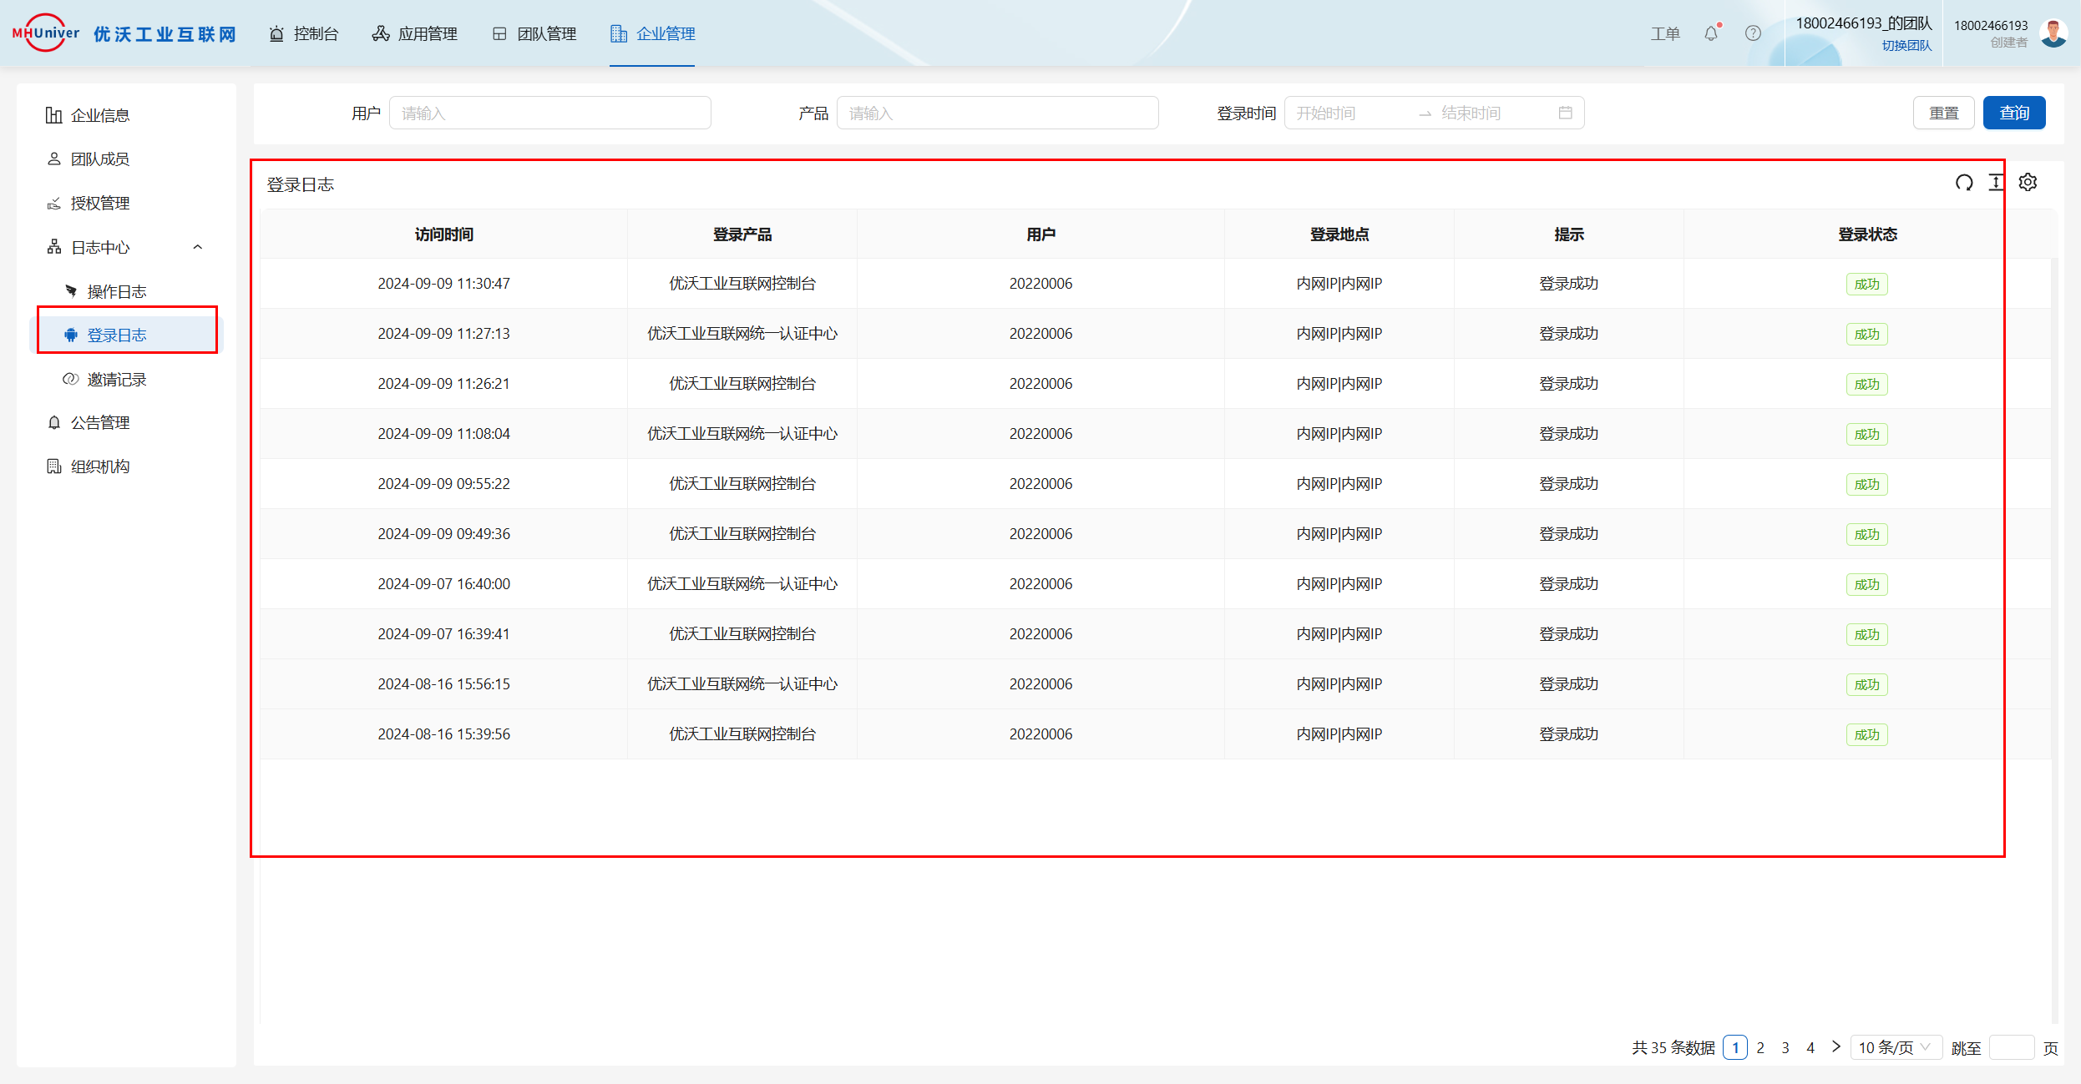Click the 重置 button
The height and width of the screenshot is (1084, 2081).
[x=1943, y=113]
